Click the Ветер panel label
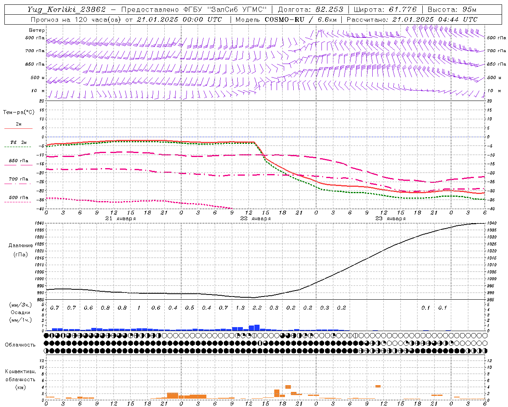This screenshot has height=407, width=508. click(x=37, y=30)
